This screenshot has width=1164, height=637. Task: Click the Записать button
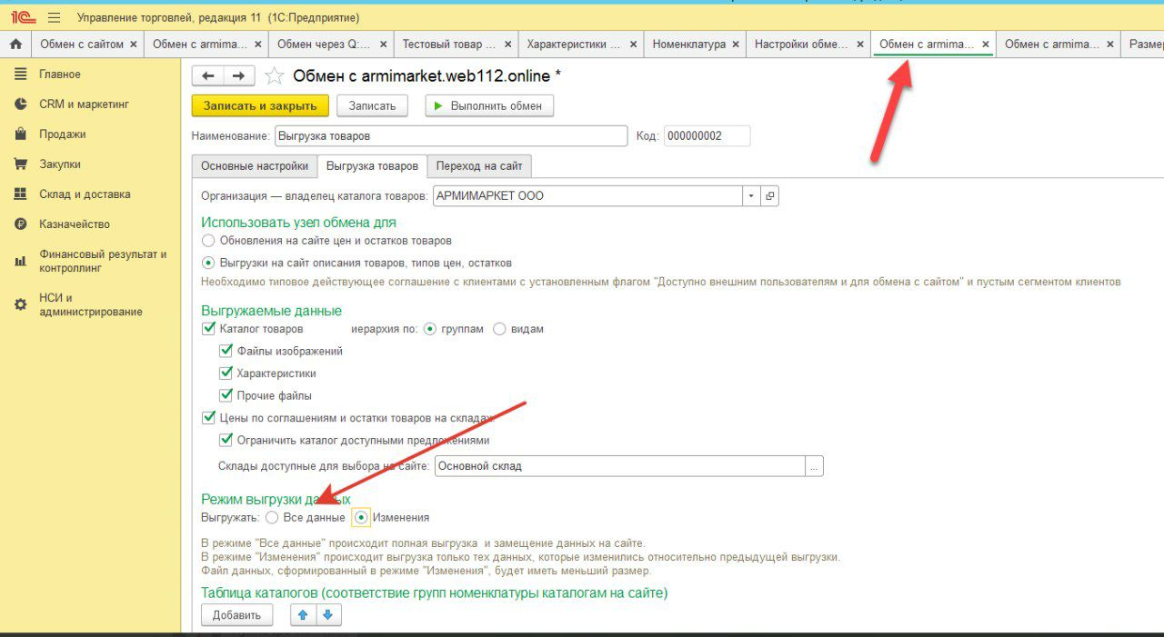372,106
